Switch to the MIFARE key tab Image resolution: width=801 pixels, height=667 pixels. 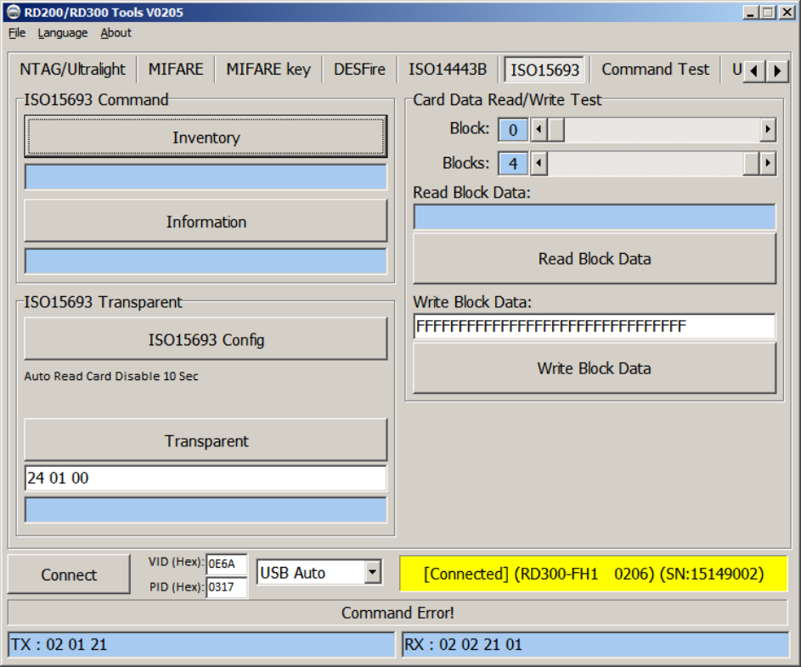click(x=268, y=70)
